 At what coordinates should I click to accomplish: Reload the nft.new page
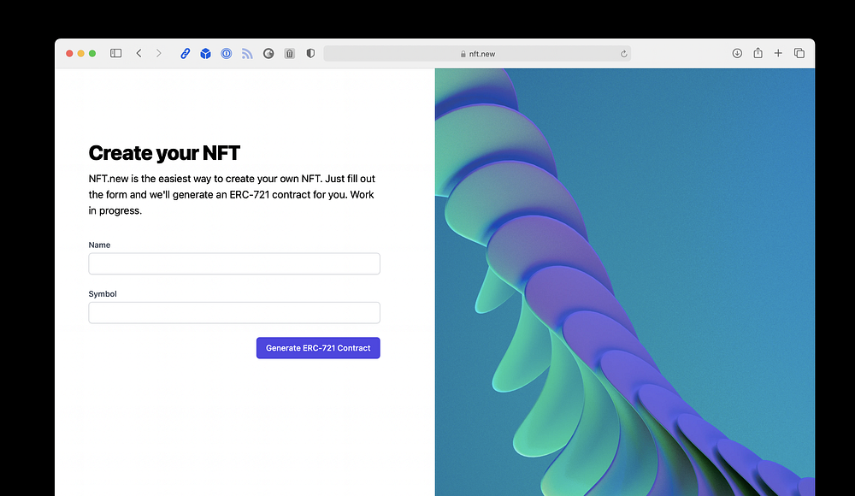coord(624,54)
